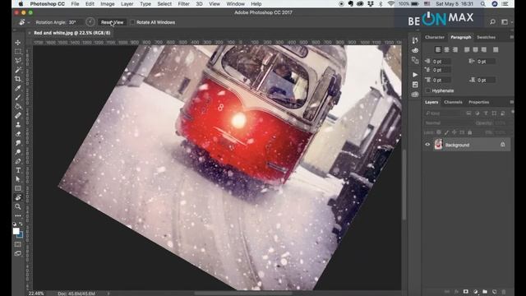Image resolution: width=526 pixels, height=296 pixels.
Task: Center text in Paragraph panel
Action: tap(446, 49)
